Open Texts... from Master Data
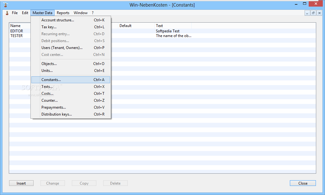325x195 pixels. click(71, 87)
